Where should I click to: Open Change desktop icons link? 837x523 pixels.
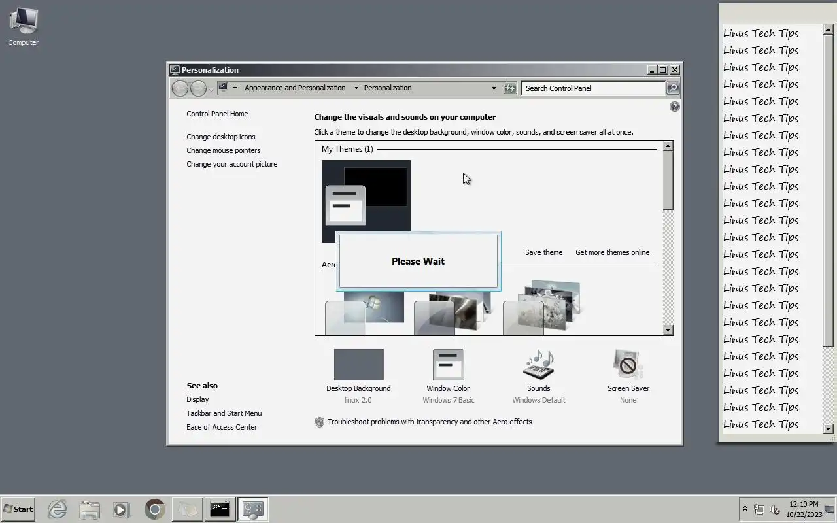point(221,137)
